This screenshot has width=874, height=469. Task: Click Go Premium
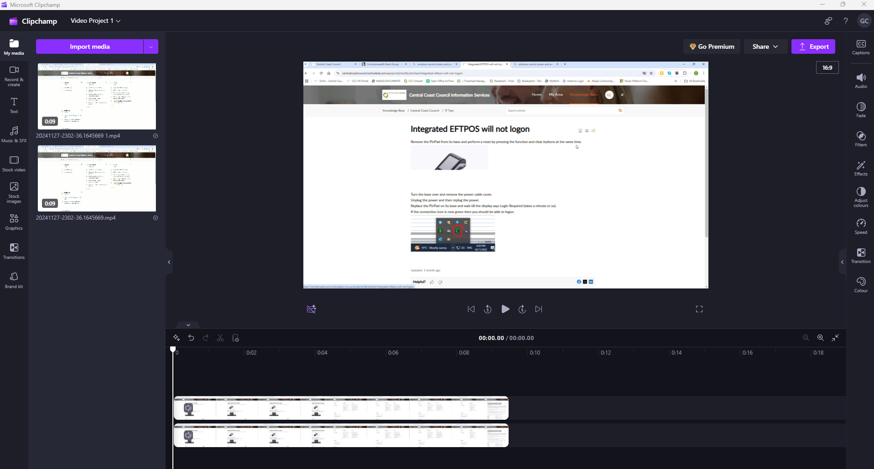pyautogui.click(x=712, y=46)
